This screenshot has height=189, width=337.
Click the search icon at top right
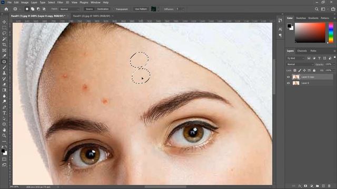tap(316, 9)
